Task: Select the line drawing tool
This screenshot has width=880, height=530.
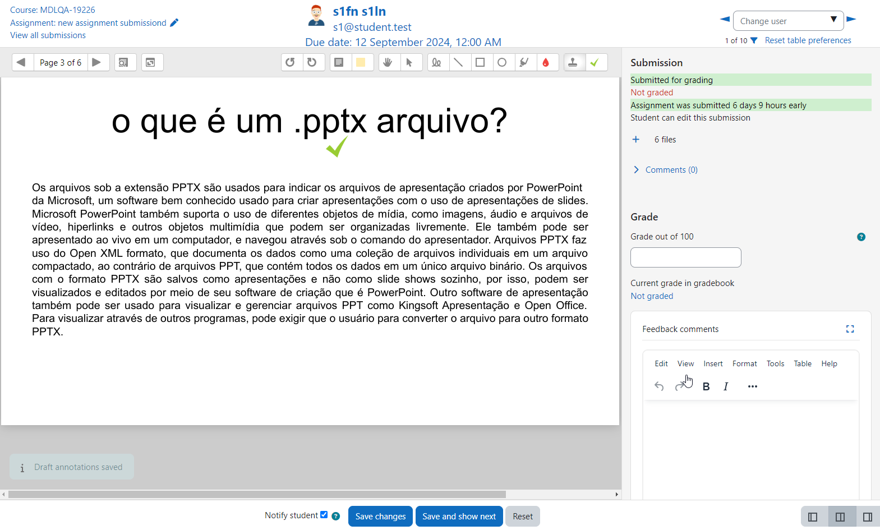Action: [459, 62]
